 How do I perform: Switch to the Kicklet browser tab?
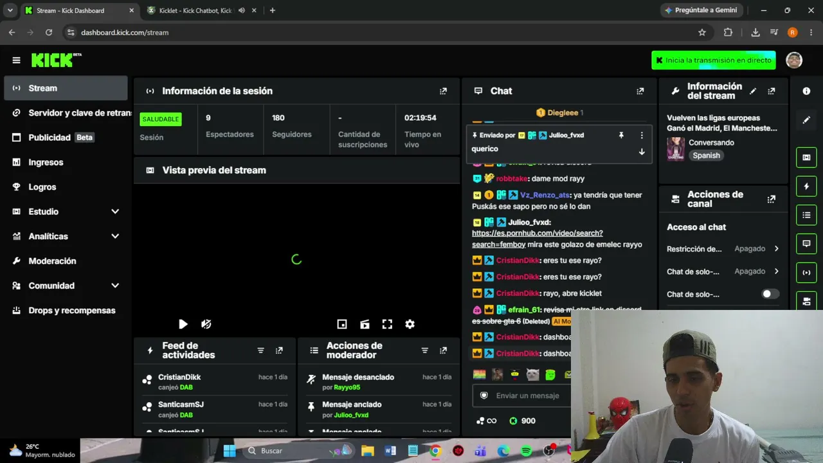pyautogui.click(x=195, y=10)
